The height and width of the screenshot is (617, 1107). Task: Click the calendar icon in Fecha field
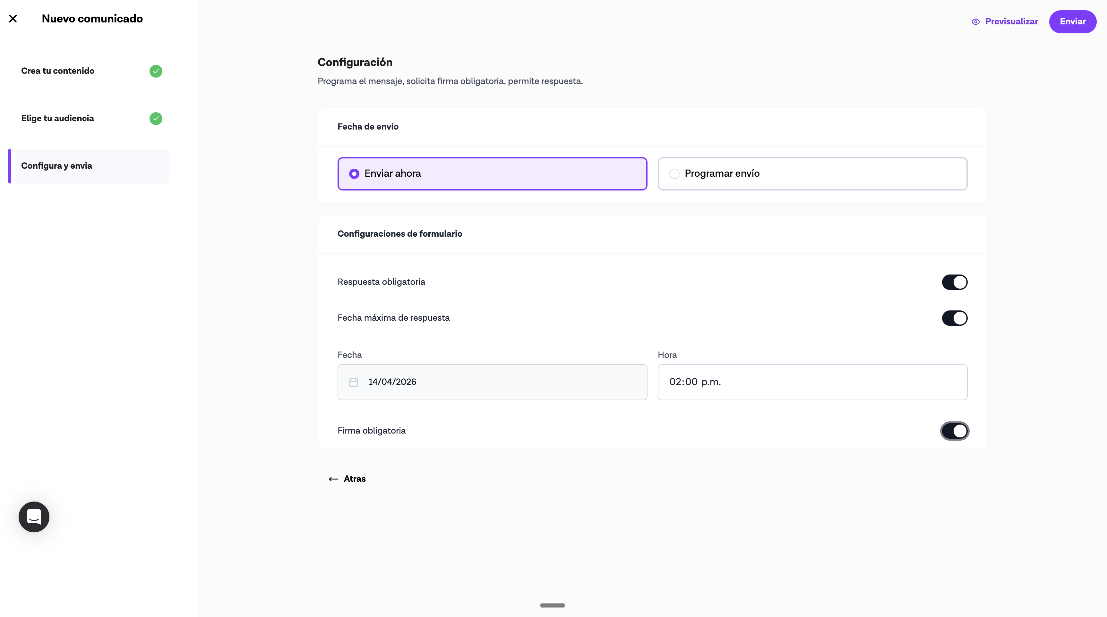click(353, 382)
